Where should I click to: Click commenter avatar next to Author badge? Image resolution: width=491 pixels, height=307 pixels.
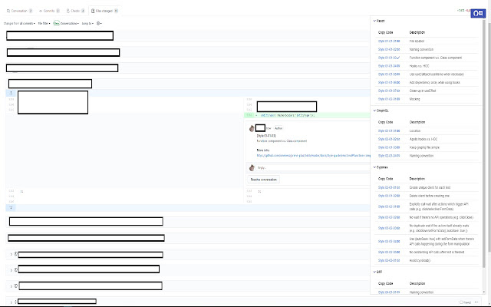point(252,128)
